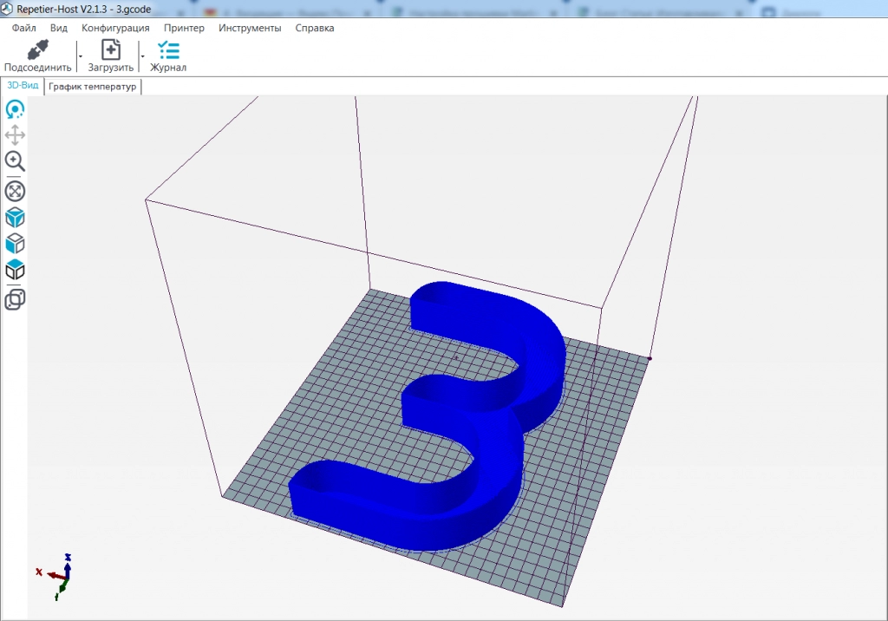Image resolution: width=888 pixels, height=621 pixels.
Task: Click the Загрузить load file button
Action: tap(111, 56)
